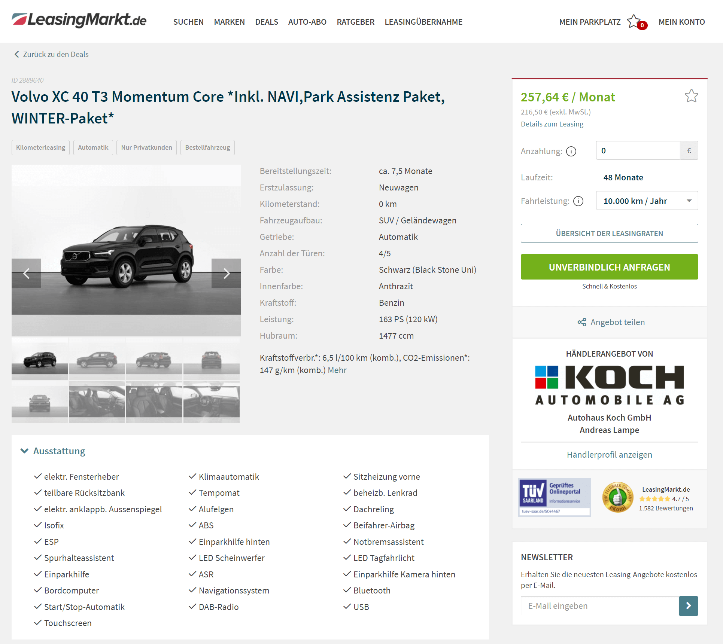The width and height of the screenshot is (723, 644).
Task: Open LEASINGÜBERNAHME menu
Action: pos(423,22)
